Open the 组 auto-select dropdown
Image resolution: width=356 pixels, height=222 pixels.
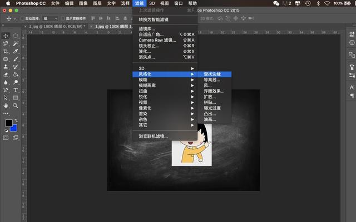[50, 18]
